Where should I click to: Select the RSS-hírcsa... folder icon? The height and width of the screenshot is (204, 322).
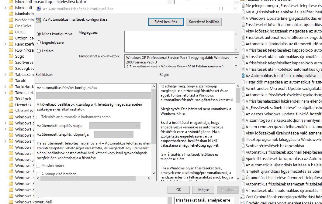pyautogui.click(x=11, y=50)
